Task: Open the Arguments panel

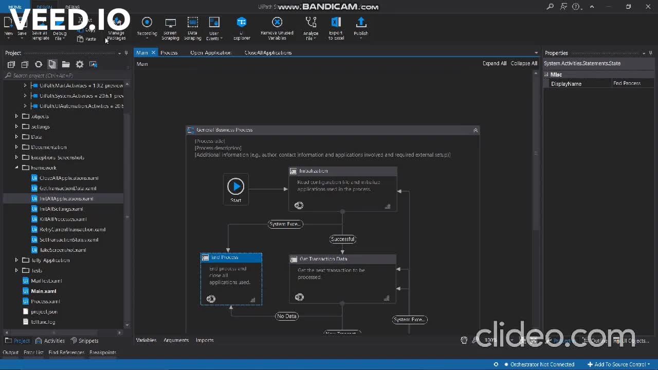Action: click(176, 340)
